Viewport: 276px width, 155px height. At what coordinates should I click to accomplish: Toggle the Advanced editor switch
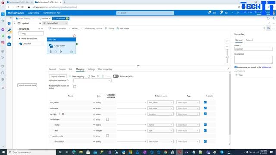pos(116,76)
